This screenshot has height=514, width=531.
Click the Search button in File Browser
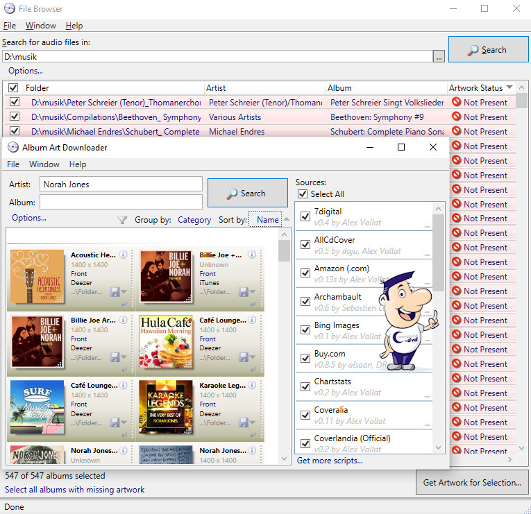[x=488, y=49]
